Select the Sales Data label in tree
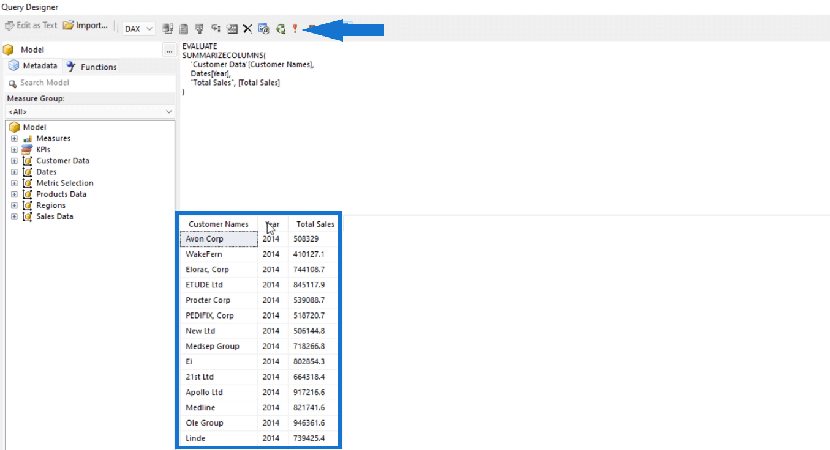 coord(55,217)
